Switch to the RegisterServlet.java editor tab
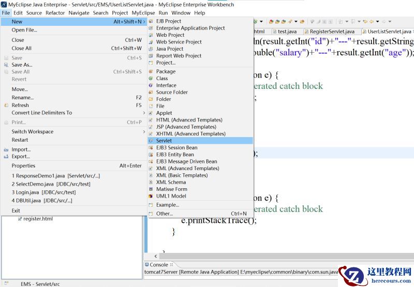This screenshot has width=414, height=287. 330,32
